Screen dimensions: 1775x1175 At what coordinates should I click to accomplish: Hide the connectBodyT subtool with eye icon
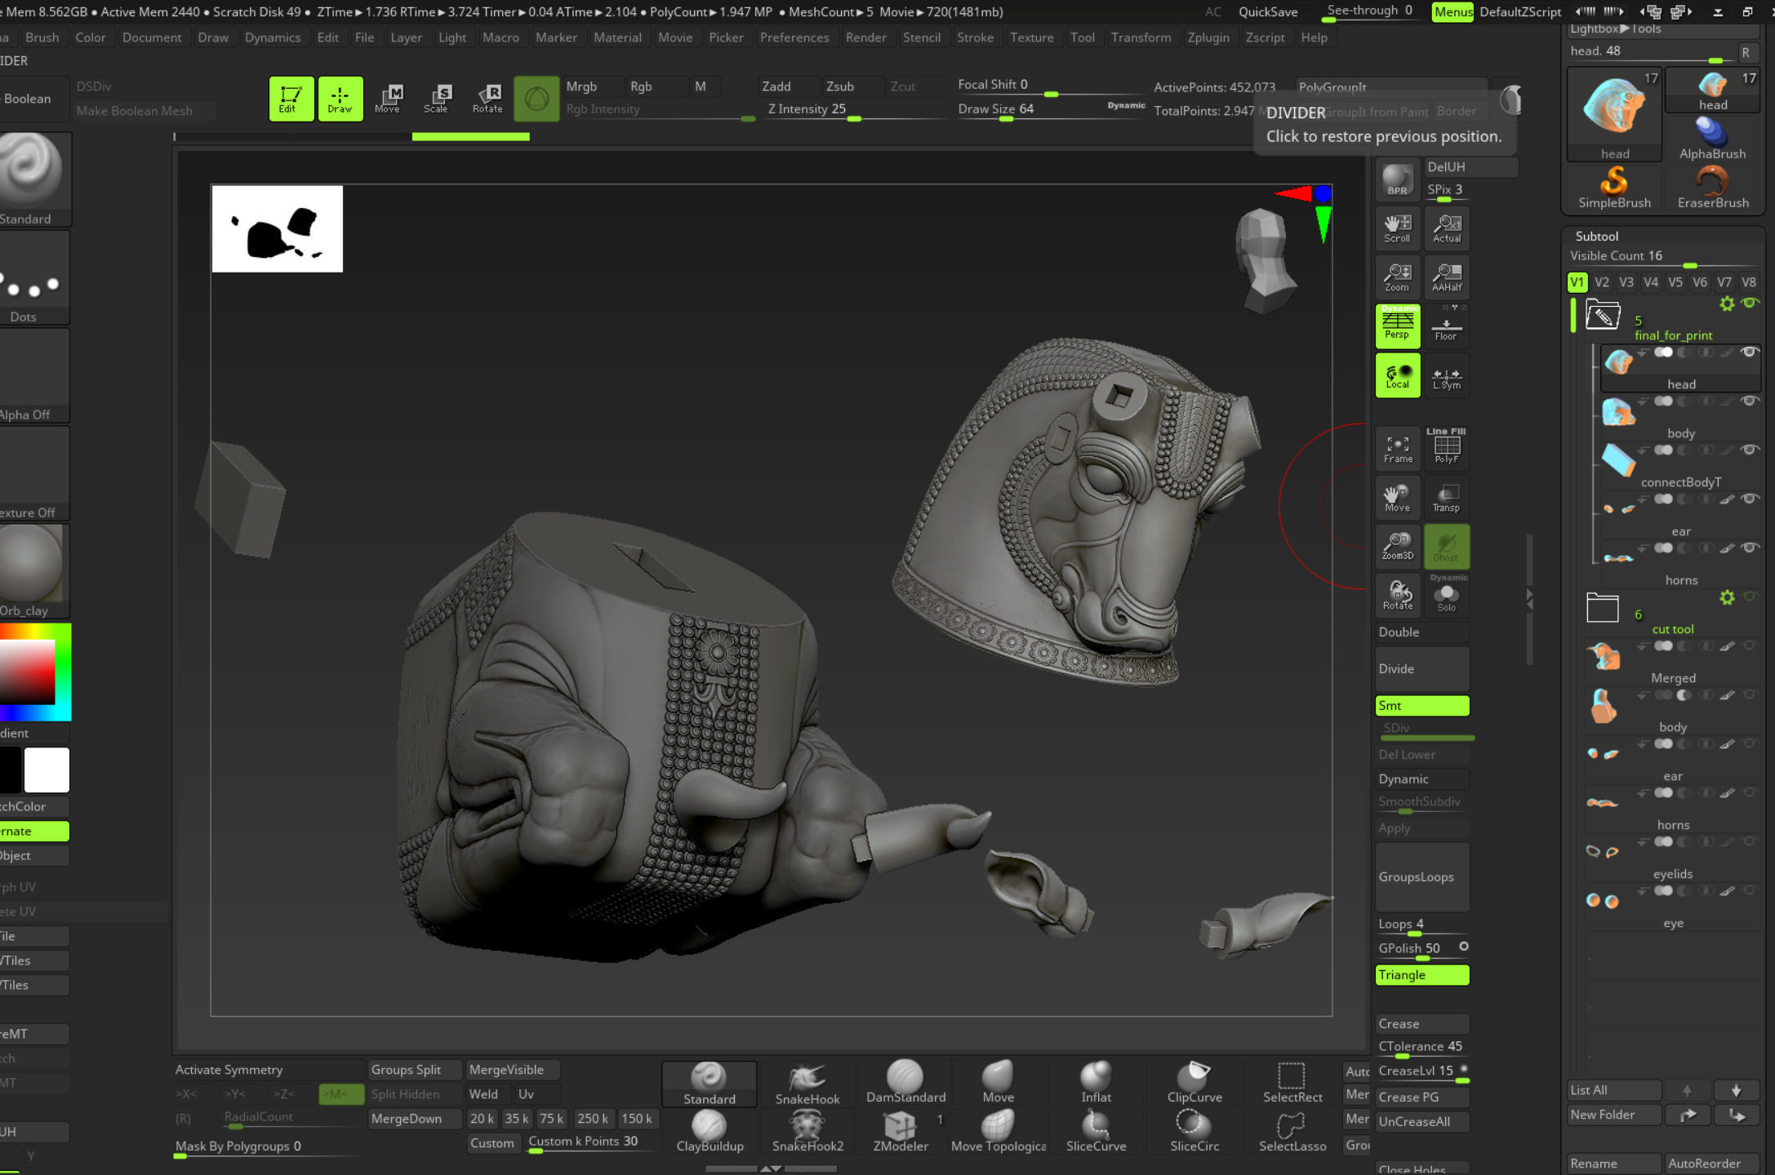pyautogui.click(x=1749, y=450)
